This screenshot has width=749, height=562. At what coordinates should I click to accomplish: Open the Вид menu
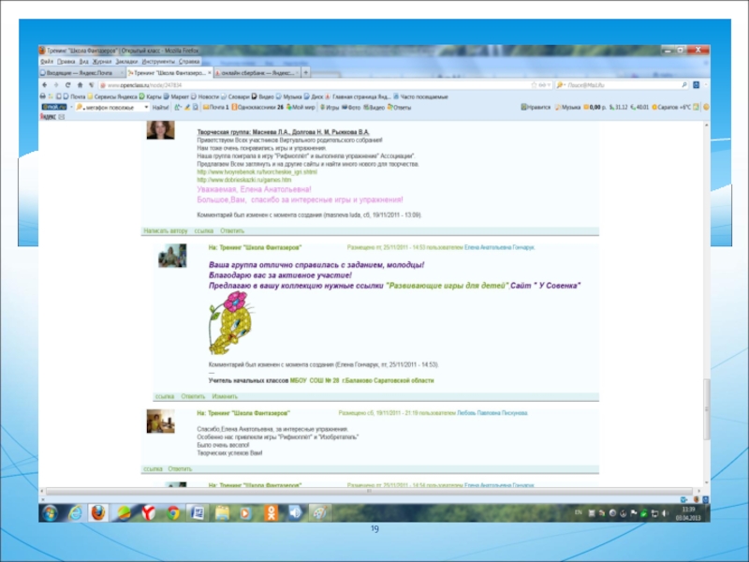tap(83, 62)
